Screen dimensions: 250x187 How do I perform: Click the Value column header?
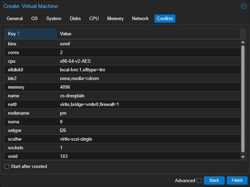coord(148,34)
